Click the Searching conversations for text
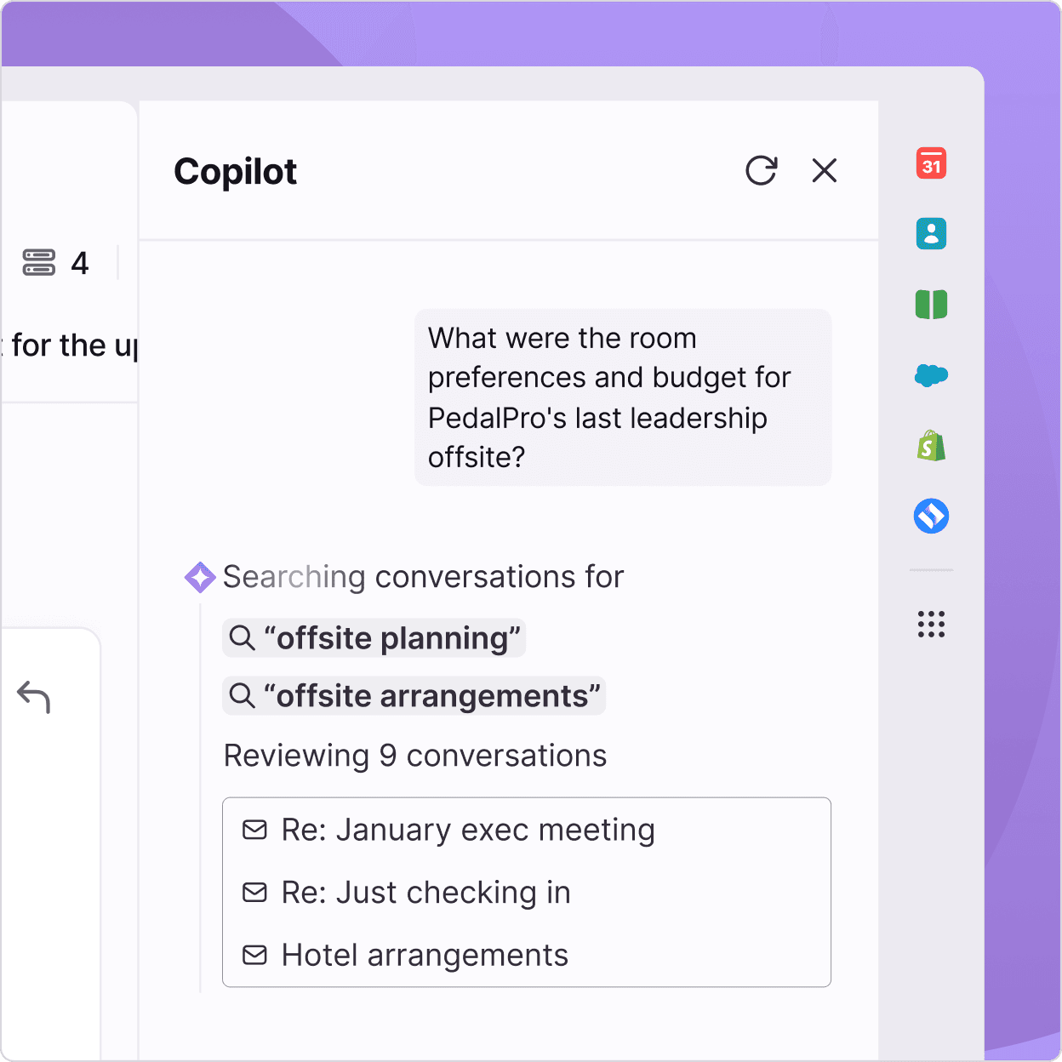The image size is (1062, 1062). click(x=423, y=577)
